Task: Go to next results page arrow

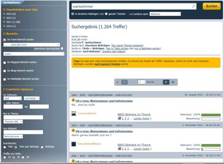Action: pos(166,82)
